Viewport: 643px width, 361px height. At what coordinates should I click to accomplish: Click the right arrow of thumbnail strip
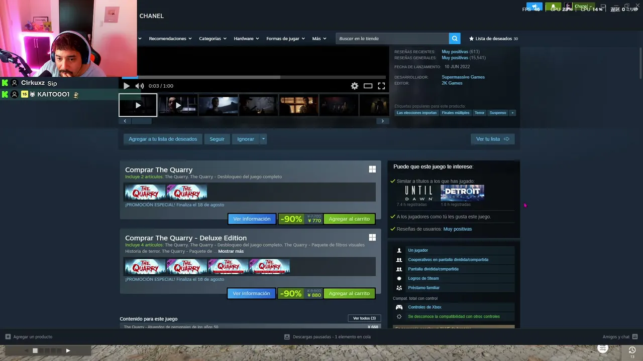click(x=383, y=121)
